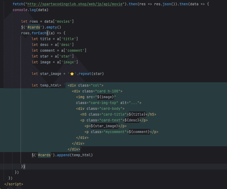The image size is (227, 189).
Task: Click 'image' key string in a['image']
Action: point(68,62)
